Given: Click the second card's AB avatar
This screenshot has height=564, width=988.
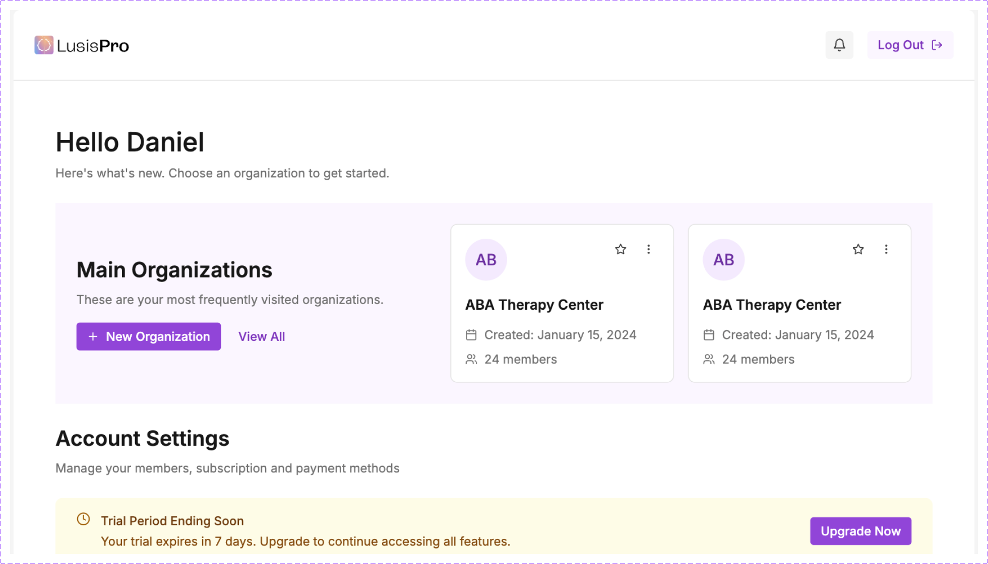Looking at the screenshot, I should [x=723, y=260].
